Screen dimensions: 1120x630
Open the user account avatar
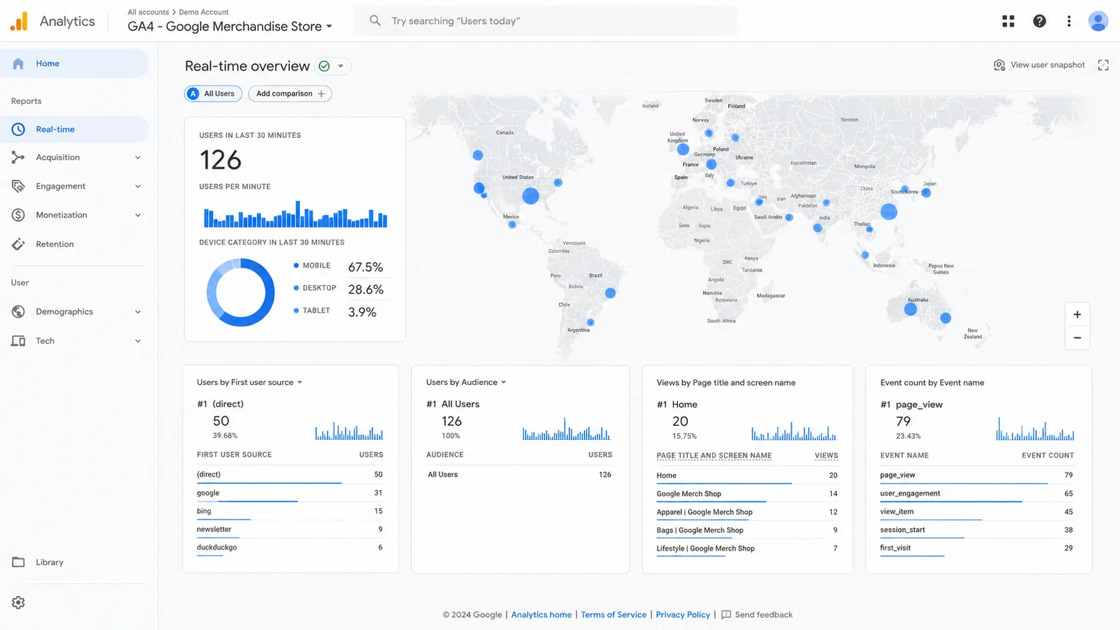pos(1098,21)
